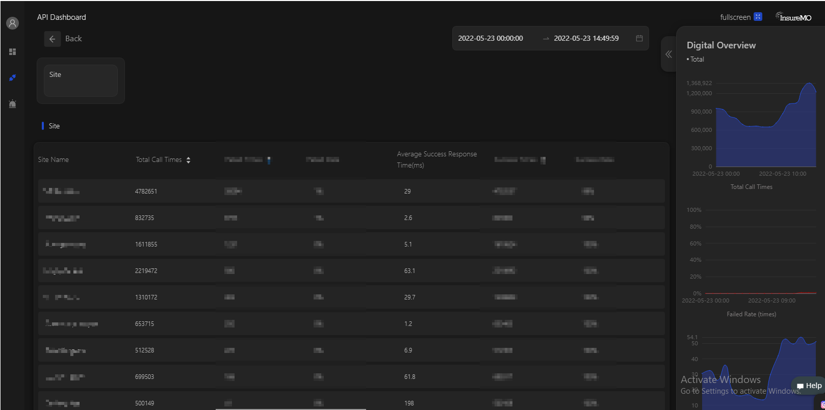This screenshot has height=410, width=825.
Task: Open the user profile icon in sidebar
Action: click(12, 23)
